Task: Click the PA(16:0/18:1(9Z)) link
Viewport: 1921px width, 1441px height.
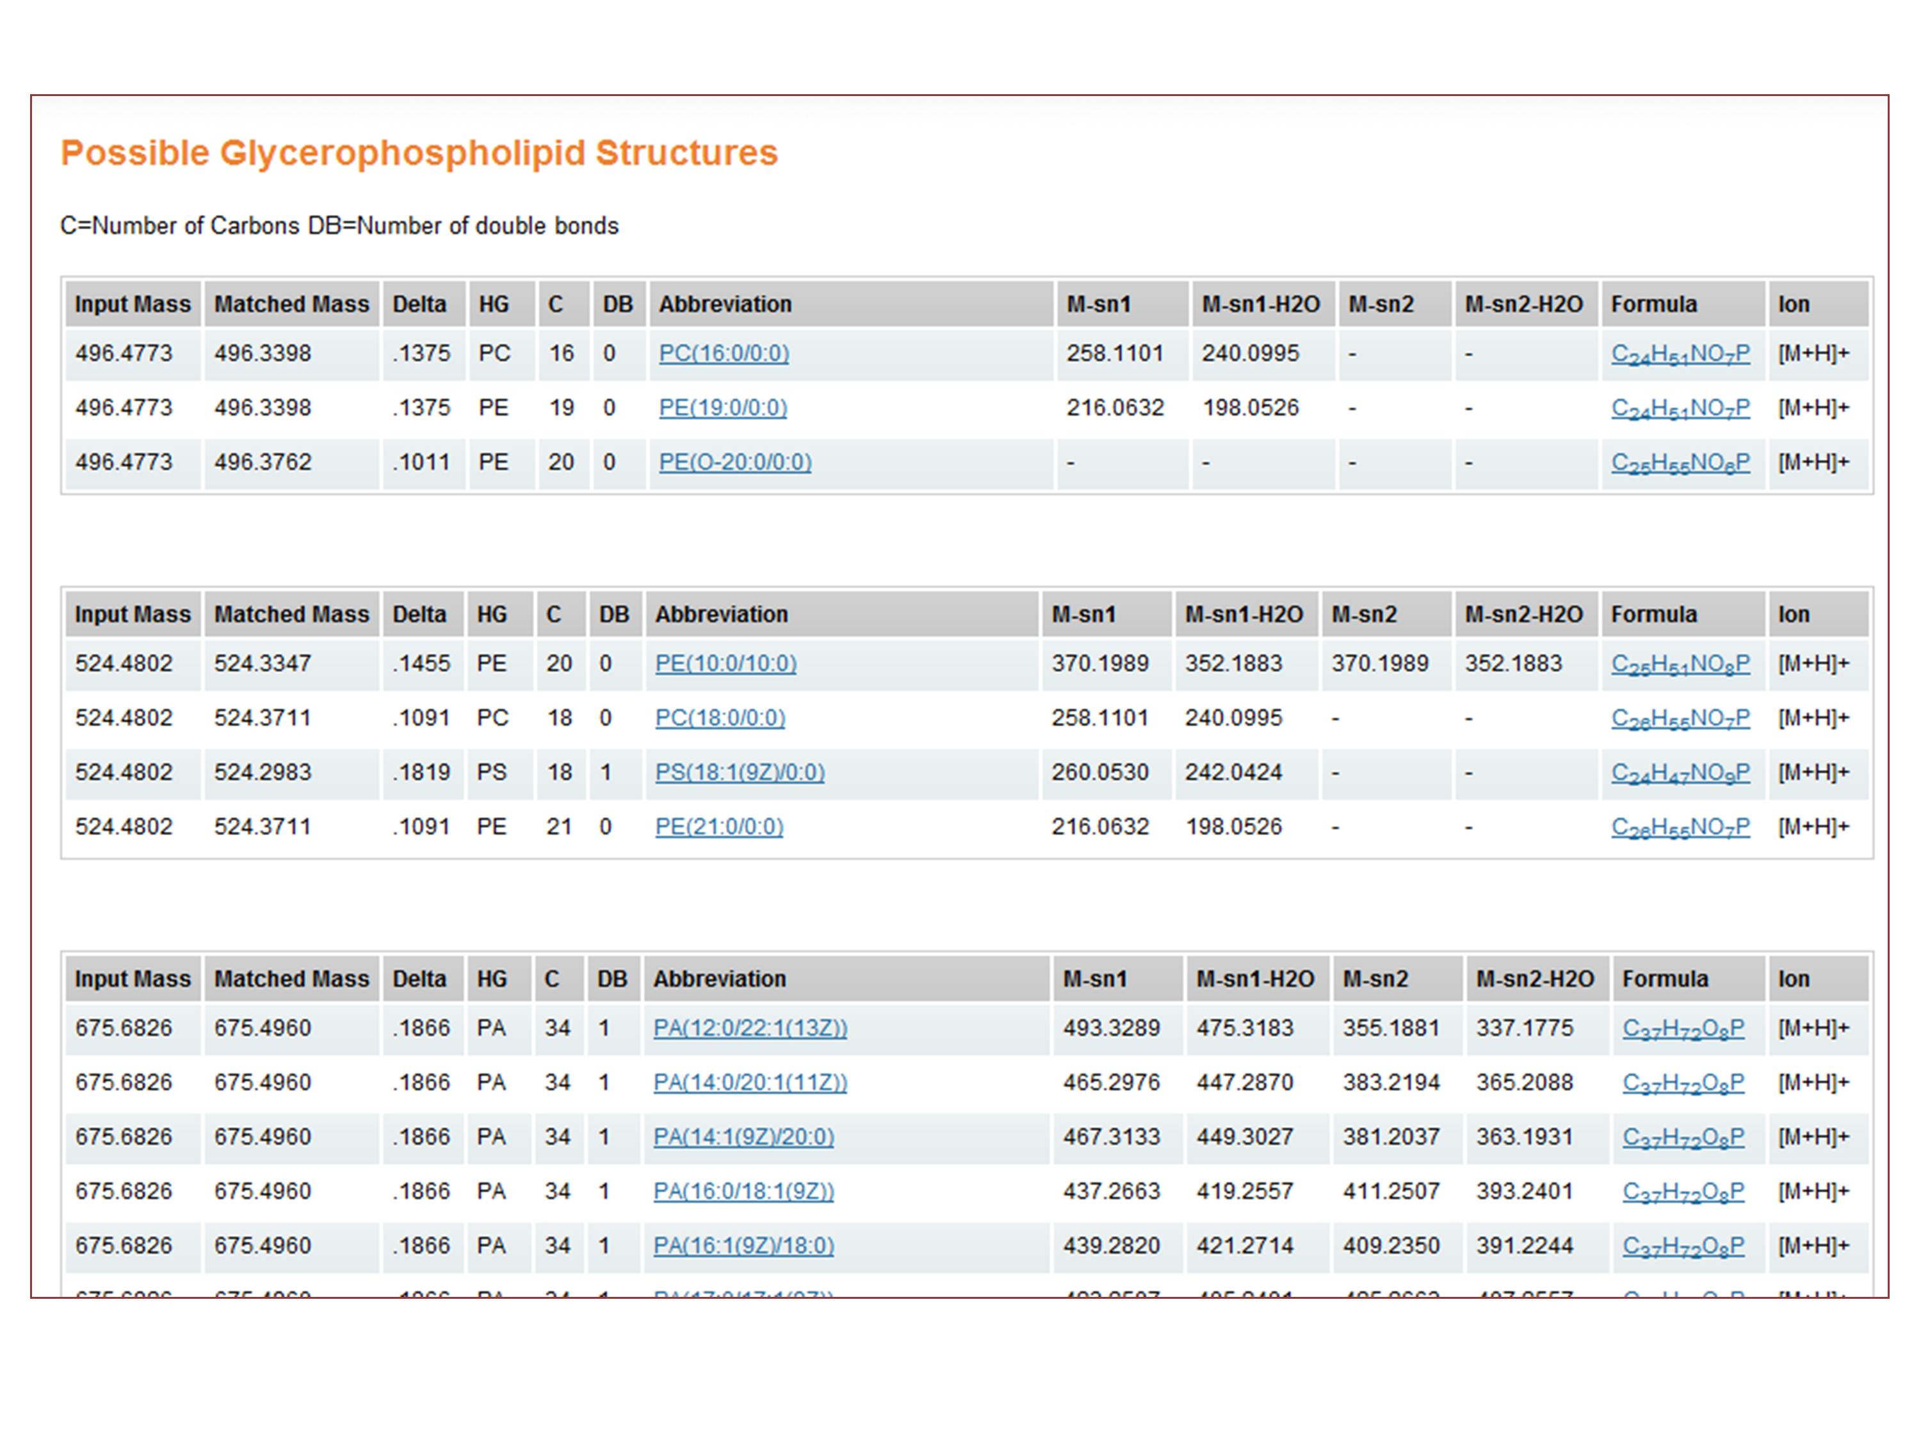Action: point(743,1191)
